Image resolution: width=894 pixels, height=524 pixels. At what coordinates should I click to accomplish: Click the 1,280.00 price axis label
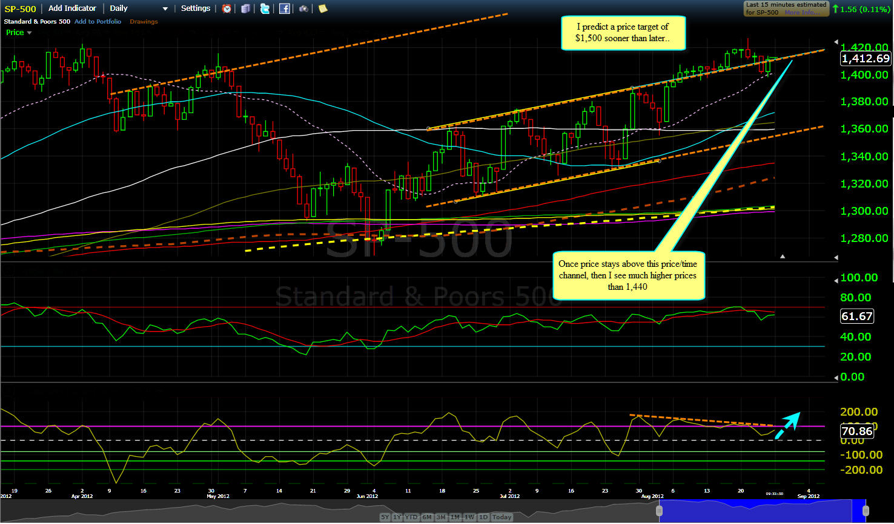coord(864,238)
